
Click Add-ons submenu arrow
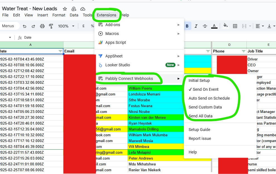pos(179,25)
